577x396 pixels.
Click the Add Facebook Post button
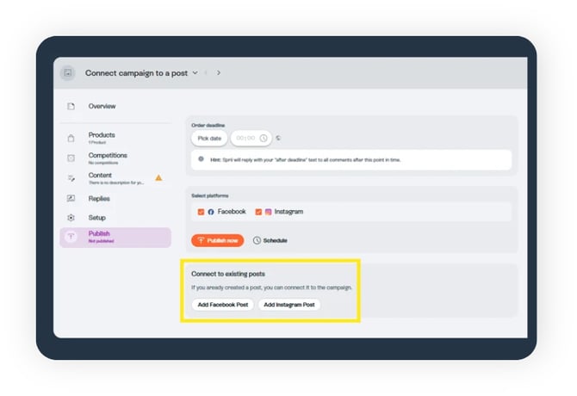[222, 305]
